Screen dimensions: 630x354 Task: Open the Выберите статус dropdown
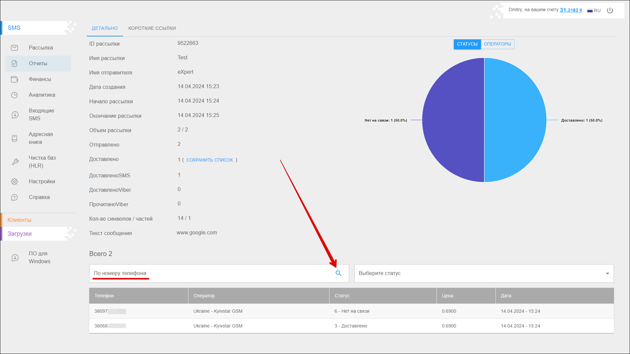(x=484, y=273)
